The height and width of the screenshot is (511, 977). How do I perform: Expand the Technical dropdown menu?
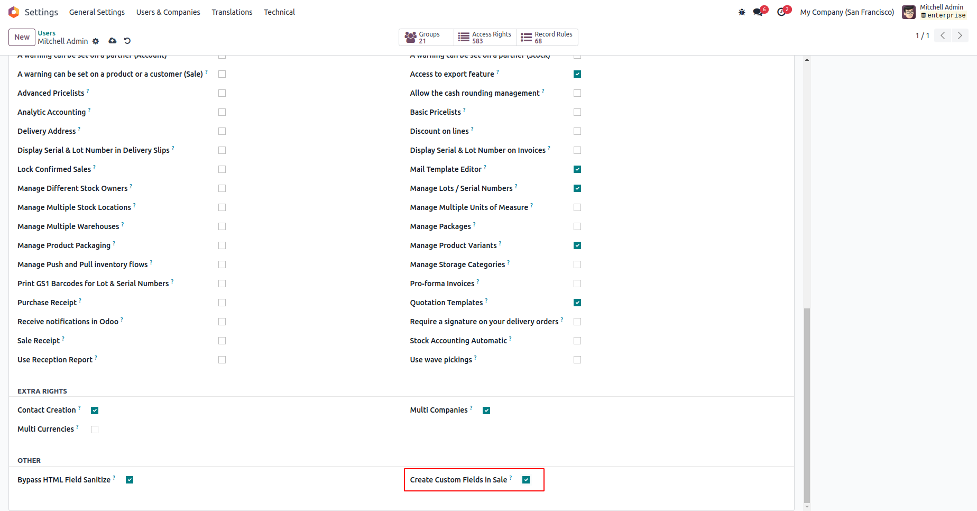(x=279, y=12)
